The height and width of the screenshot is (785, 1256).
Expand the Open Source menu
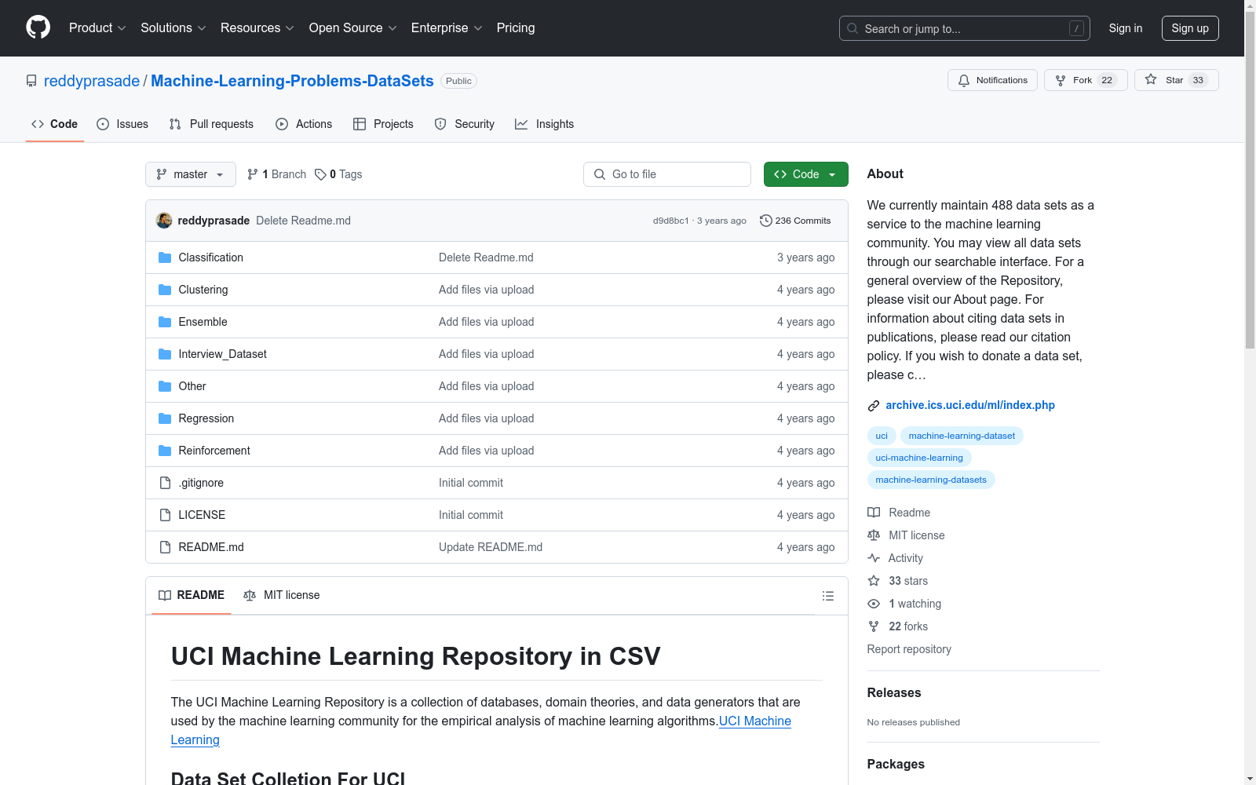(x=353, y=27)
